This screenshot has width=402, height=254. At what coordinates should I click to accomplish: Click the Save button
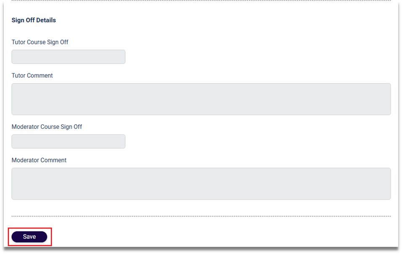point(29,237)
